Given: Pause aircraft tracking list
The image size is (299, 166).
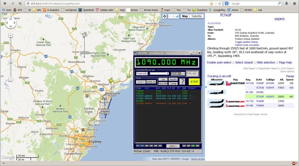Looking at the screenshot, I should pos(290,76).
